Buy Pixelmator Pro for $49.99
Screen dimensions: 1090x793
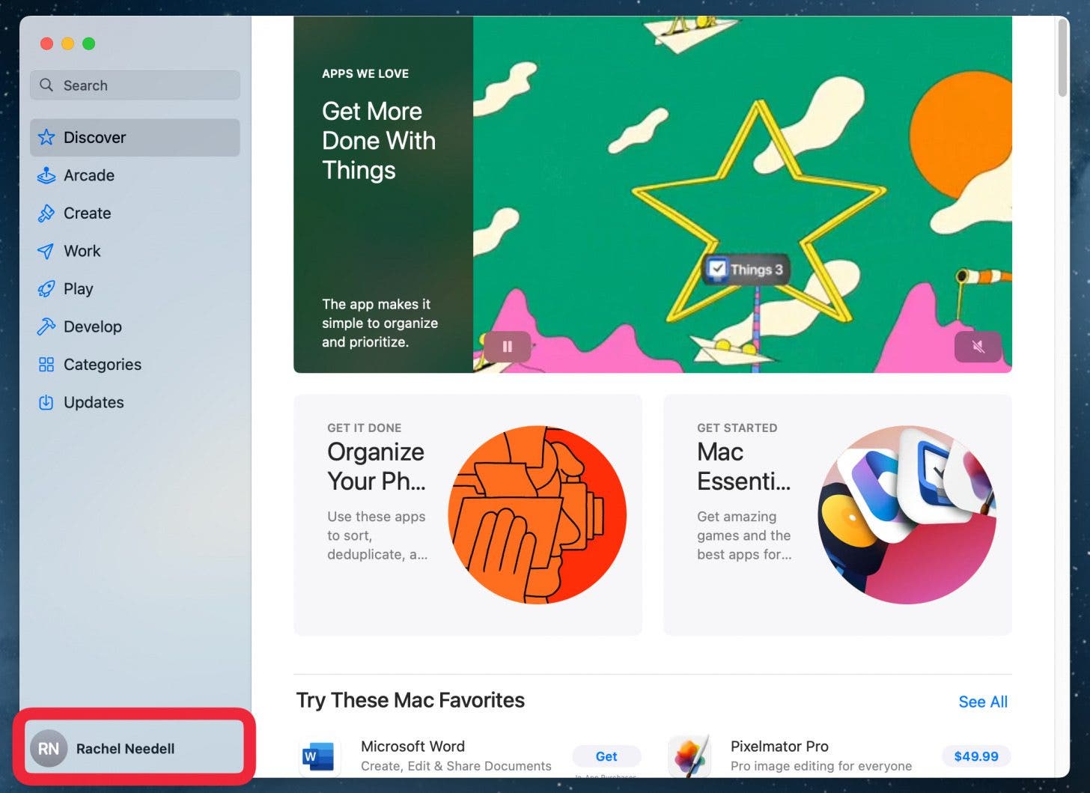click(975, 756)
